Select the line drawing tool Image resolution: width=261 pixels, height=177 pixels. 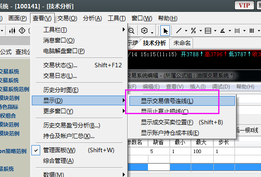(x=179, y=31)
